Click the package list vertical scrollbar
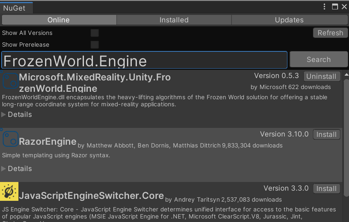 tap(346, 138)
